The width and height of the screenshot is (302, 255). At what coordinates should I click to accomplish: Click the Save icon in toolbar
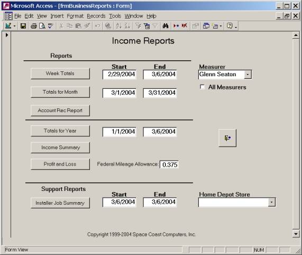tap(23, 26)
